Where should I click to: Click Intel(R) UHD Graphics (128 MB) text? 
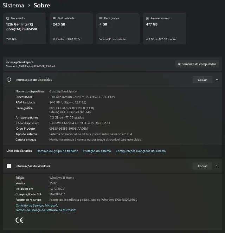70,112
